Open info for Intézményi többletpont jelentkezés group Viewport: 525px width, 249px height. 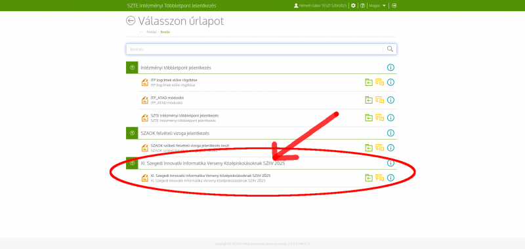tap(390, 67)
